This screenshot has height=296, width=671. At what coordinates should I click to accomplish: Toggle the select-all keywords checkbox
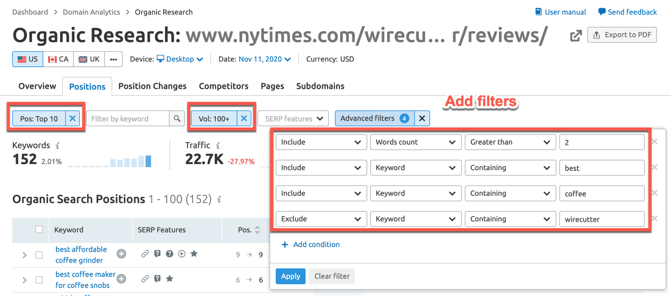click(39, 230)
